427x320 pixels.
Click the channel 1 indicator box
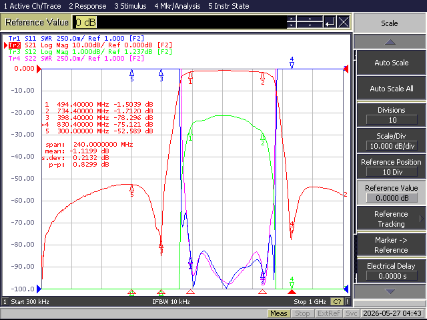(5, 302)
